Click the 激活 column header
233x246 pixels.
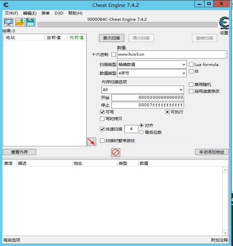click(x=10, y=163)
